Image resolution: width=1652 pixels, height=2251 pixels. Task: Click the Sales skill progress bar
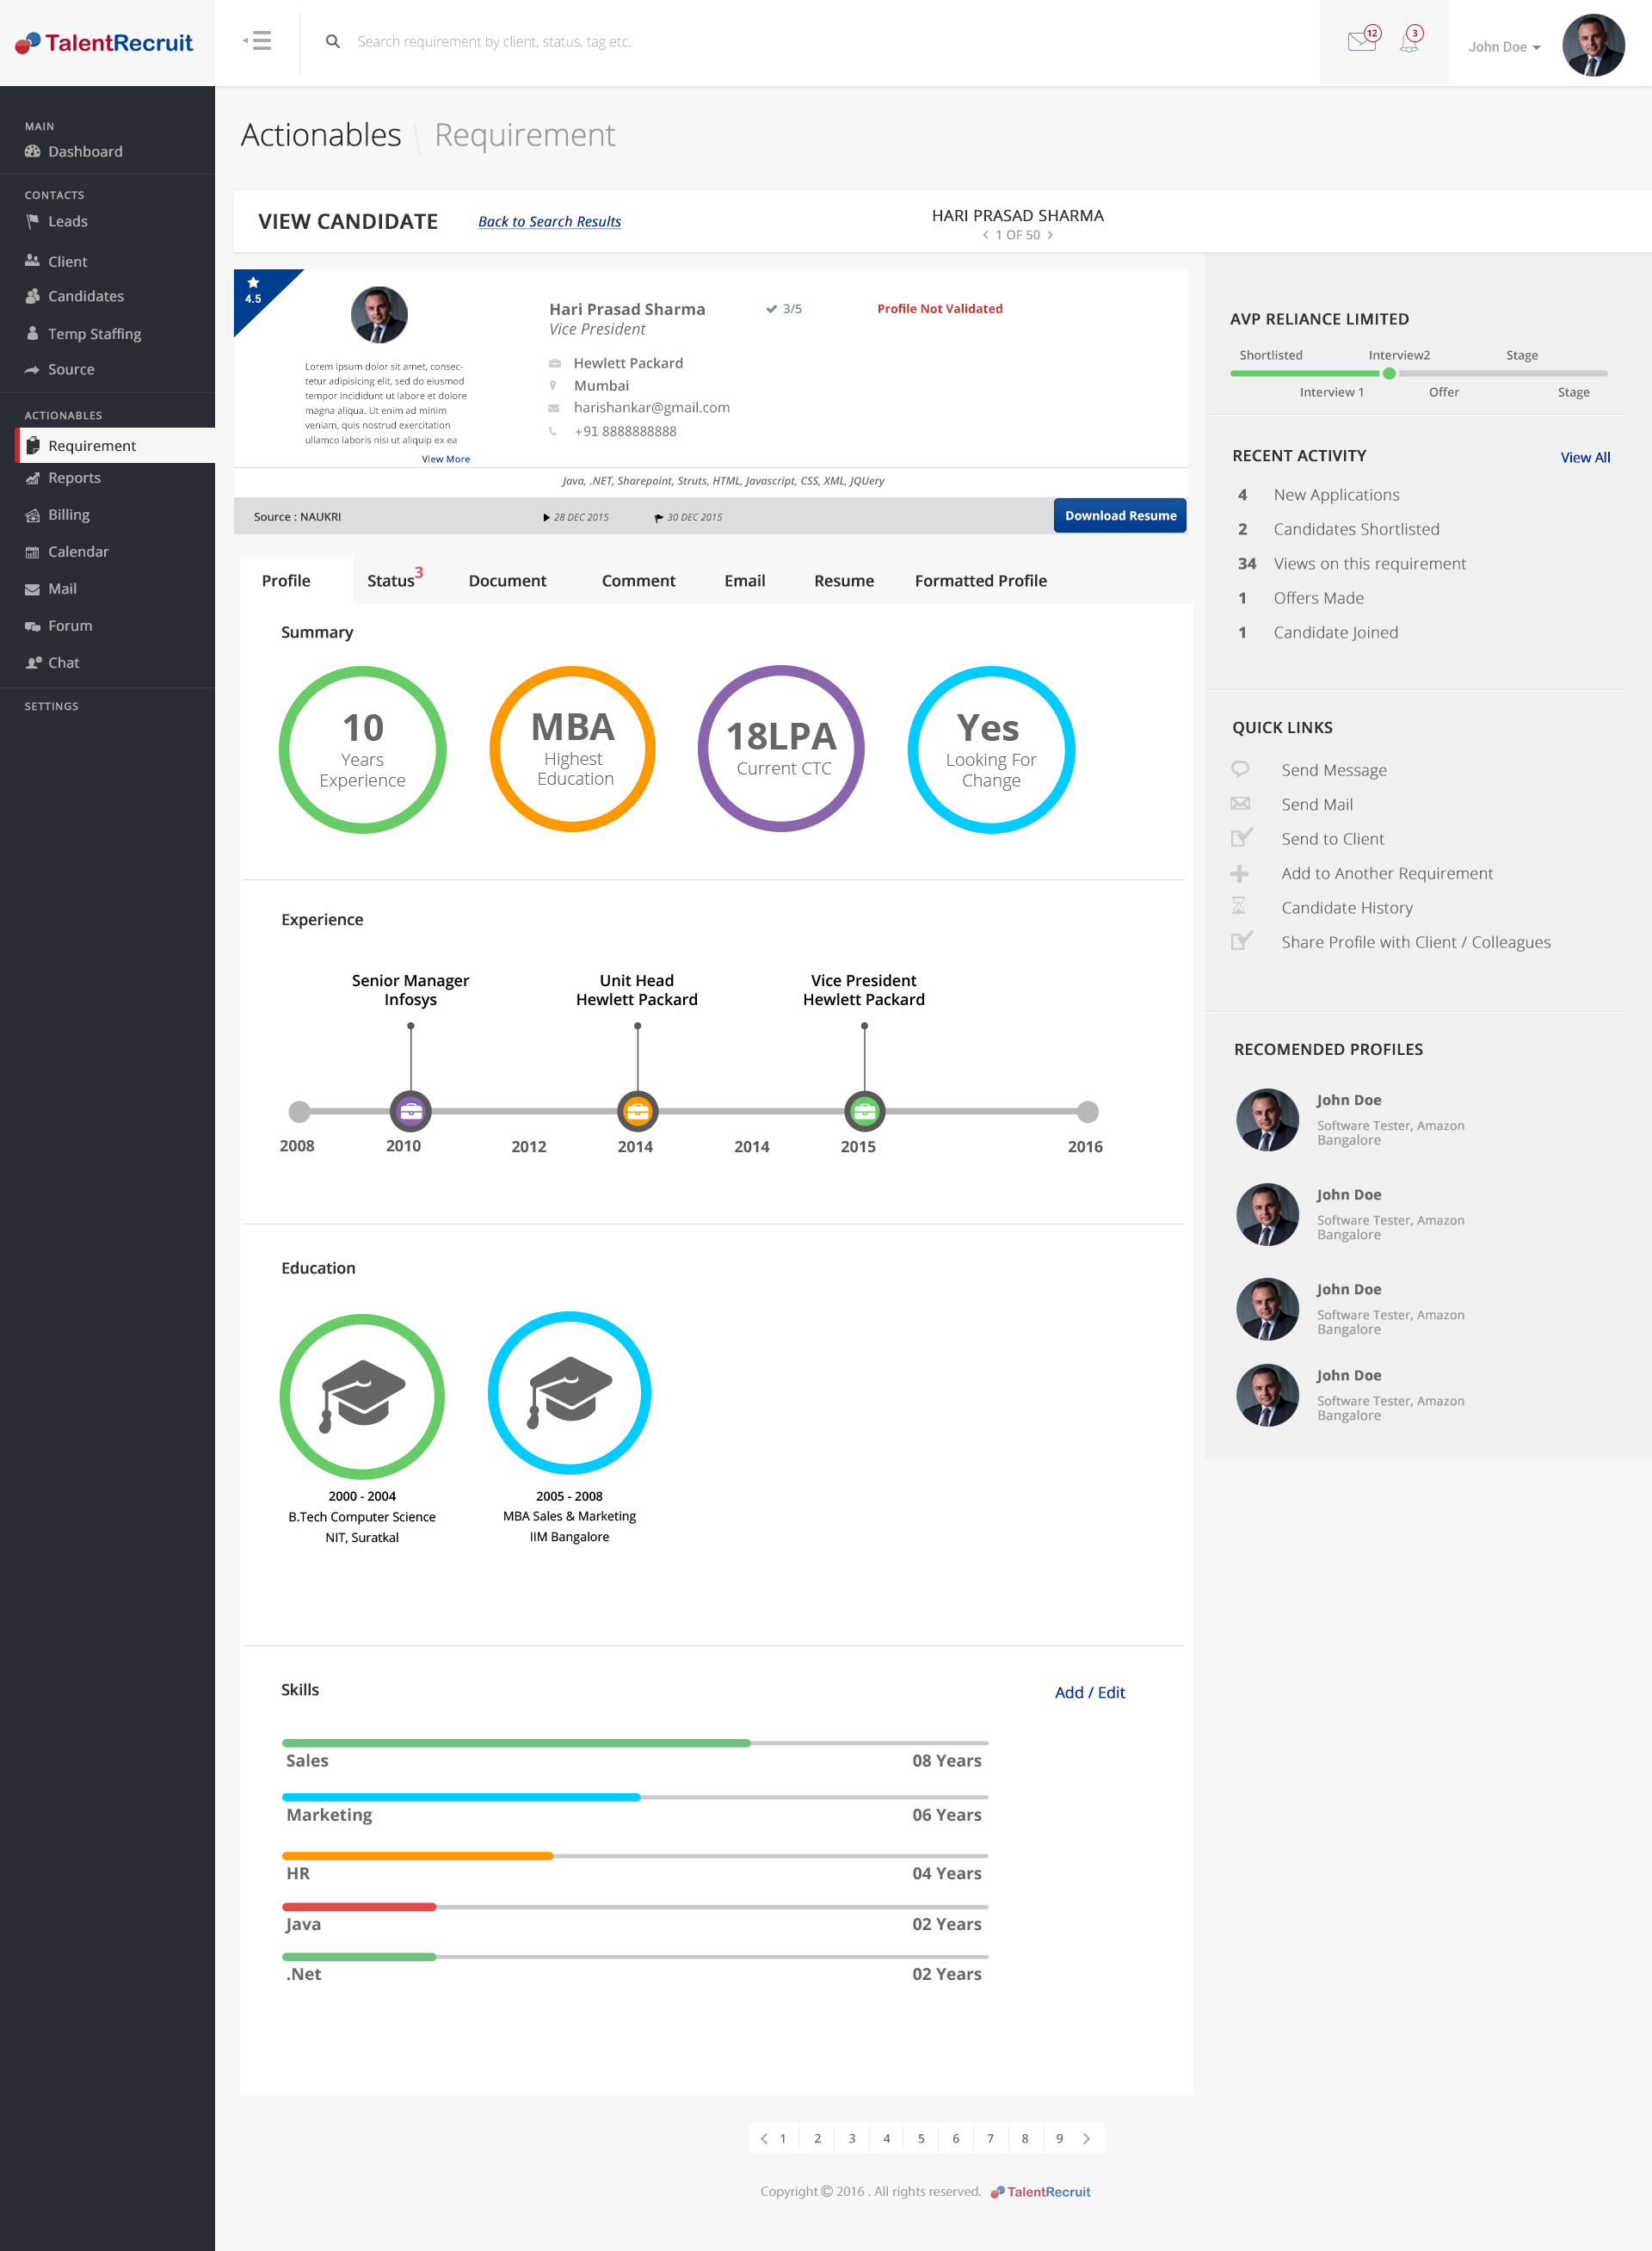tap(634, 1742)
